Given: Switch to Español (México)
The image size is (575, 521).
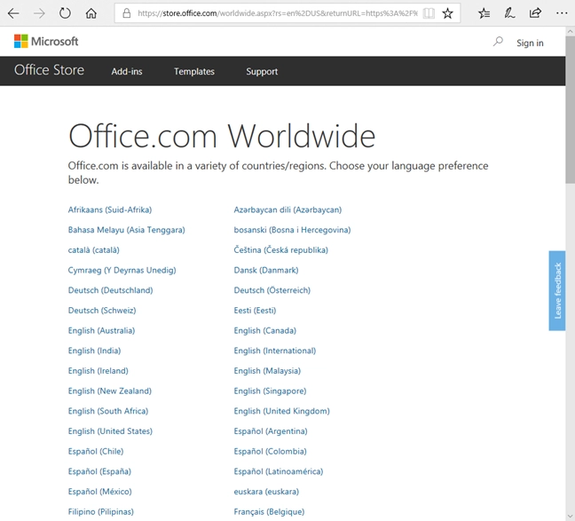Looking at the screenshot, I should click(100, 492).
